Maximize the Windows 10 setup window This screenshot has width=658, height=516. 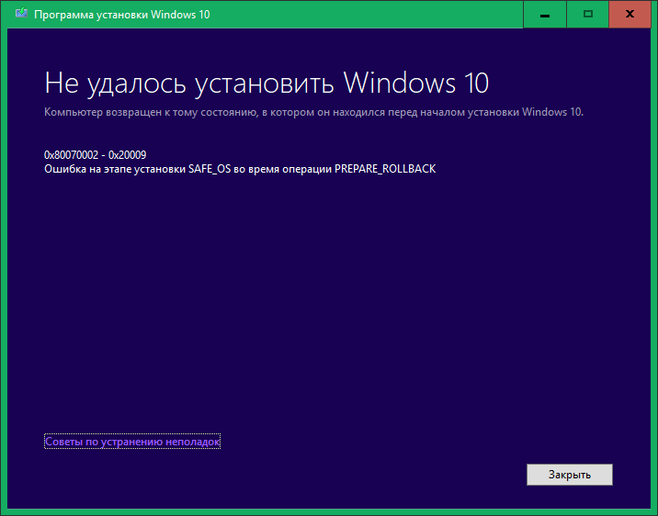coord(588,15)
